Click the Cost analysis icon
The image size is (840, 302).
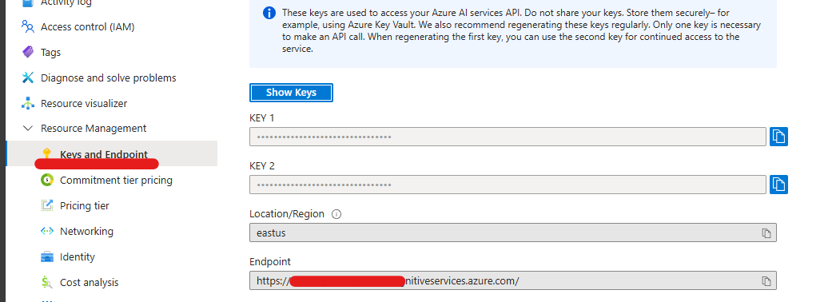pos(47,282)
